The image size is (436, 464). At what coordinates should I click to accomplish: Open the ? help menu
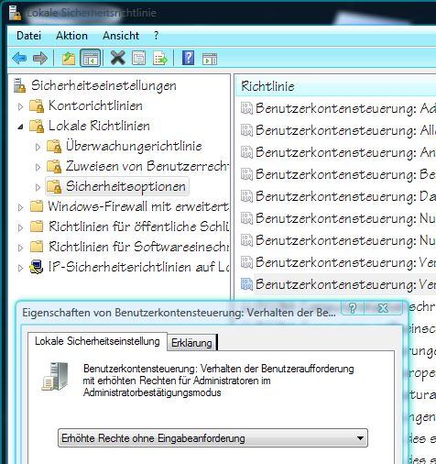point(157,36)
